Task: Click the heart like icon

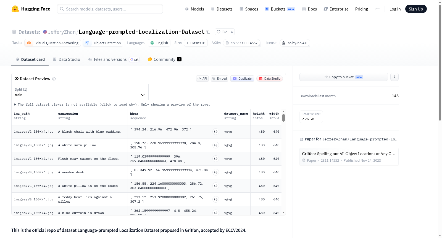Action: (x=218, y=32)
